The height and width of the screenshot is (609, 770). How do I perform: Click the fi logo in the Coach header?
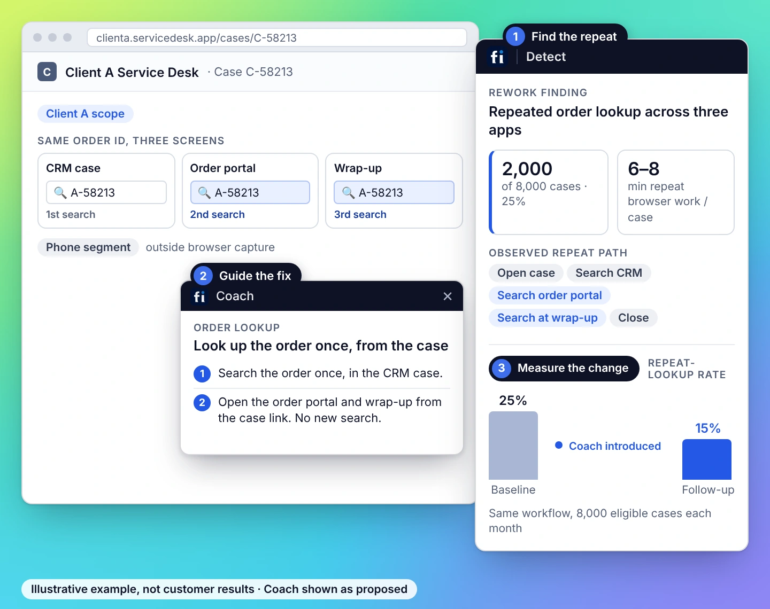pyautogui.click(x=199, y=296)
